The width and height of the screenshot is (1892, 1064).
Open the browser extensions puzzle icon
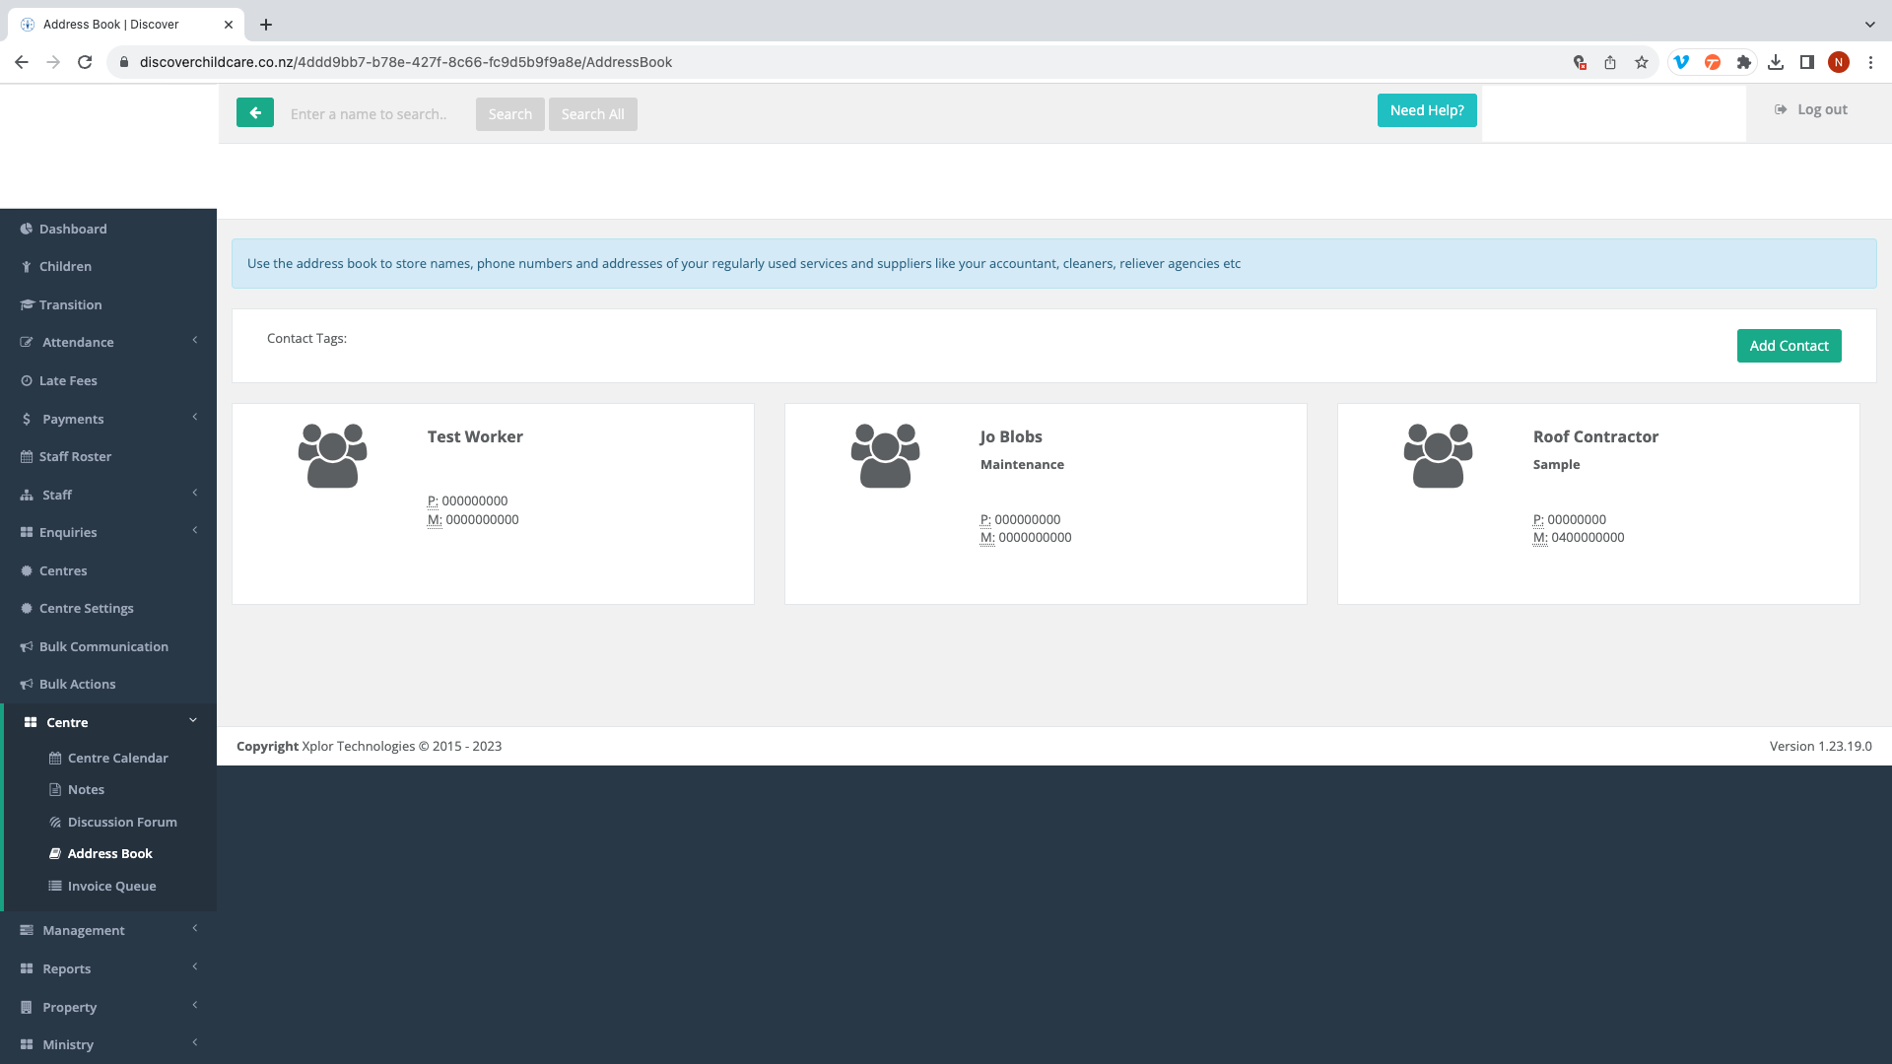1744,62
